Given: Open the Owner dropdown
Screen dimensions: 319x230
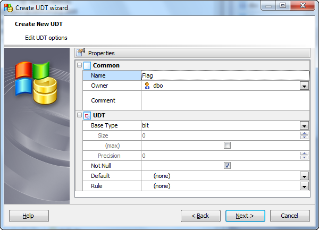Looking at the screenshot, I should 304,86.
